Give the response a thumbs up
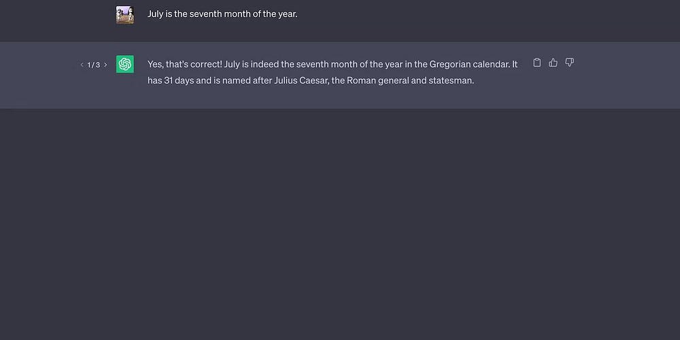The height and width of the screenshot is (340, 680). 553,63
